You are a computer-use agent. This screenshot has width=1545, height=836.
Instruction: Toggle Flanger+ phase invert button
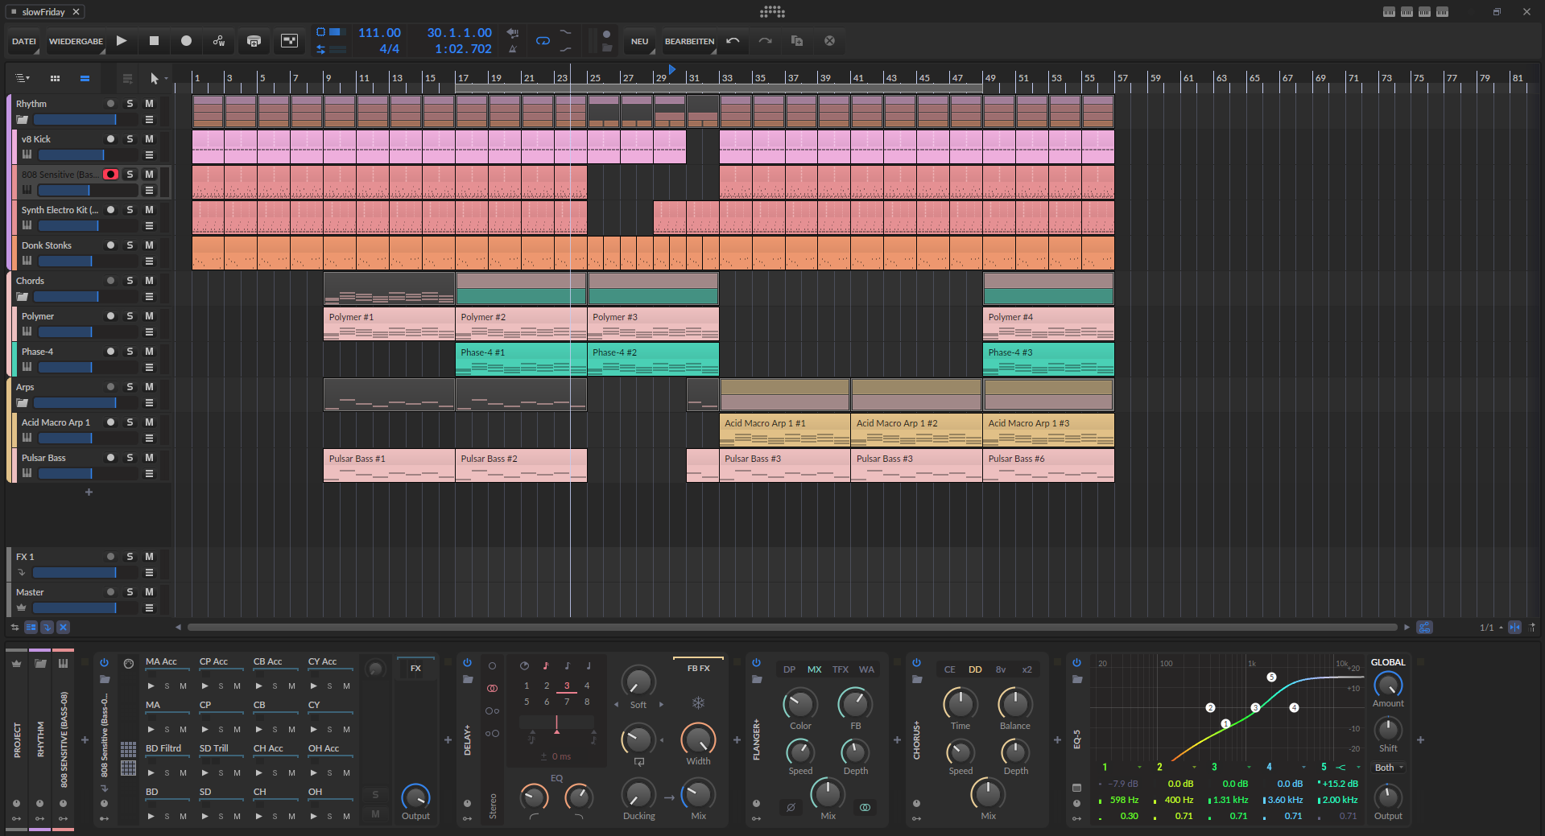[791, 807]
